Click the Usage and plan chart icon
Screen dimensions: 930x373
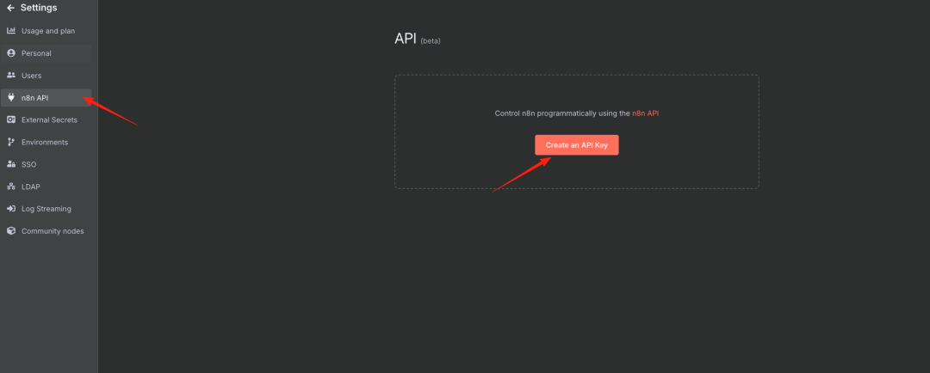click(10, 31)
